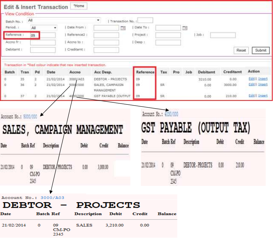Click the Transaction No. input field
273x240 pixels.
point(145,20)
